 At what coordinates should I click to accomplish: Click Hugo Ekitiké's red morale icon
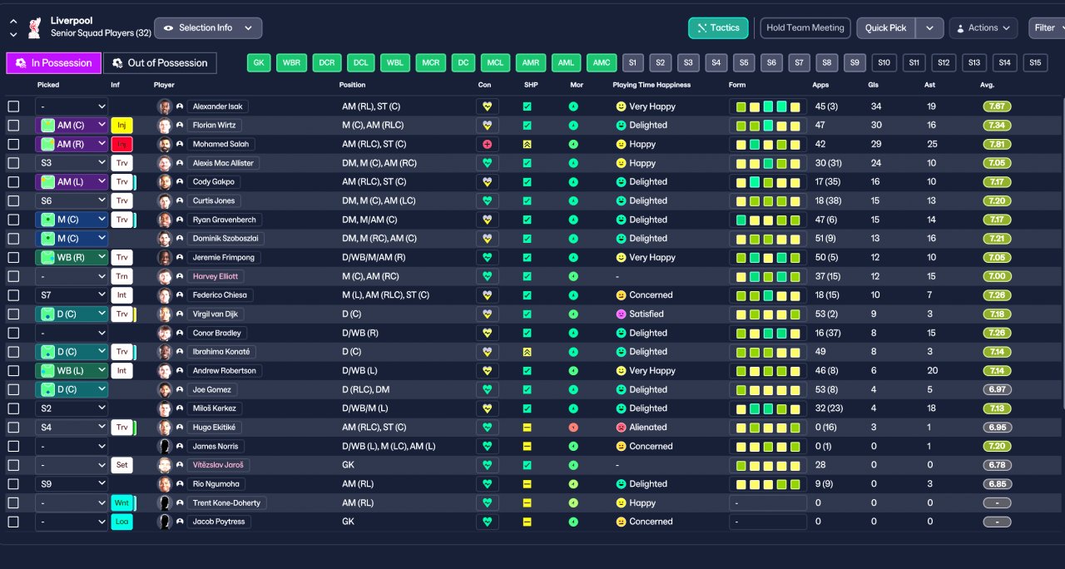(573, 428)
